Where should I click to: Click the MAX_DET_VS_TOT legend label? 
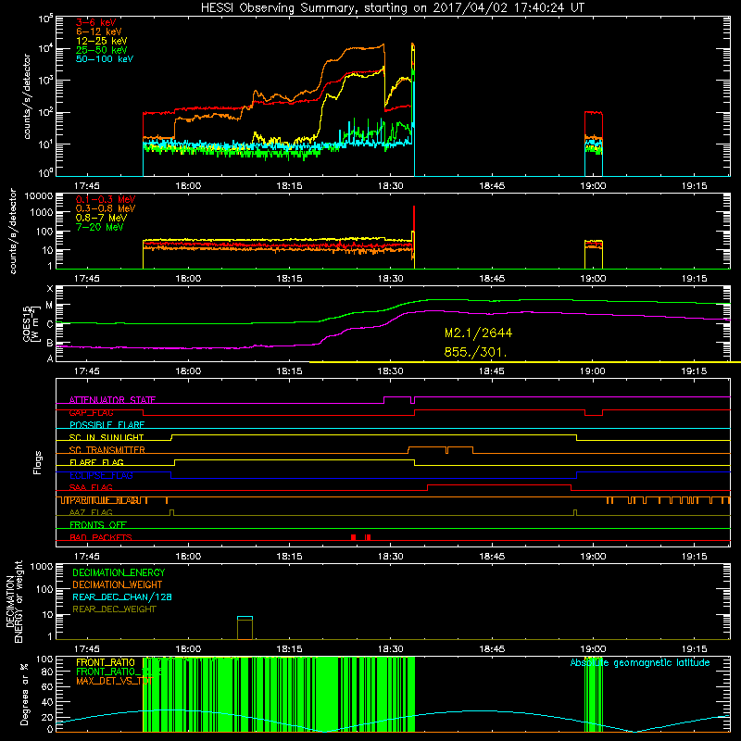114,681
